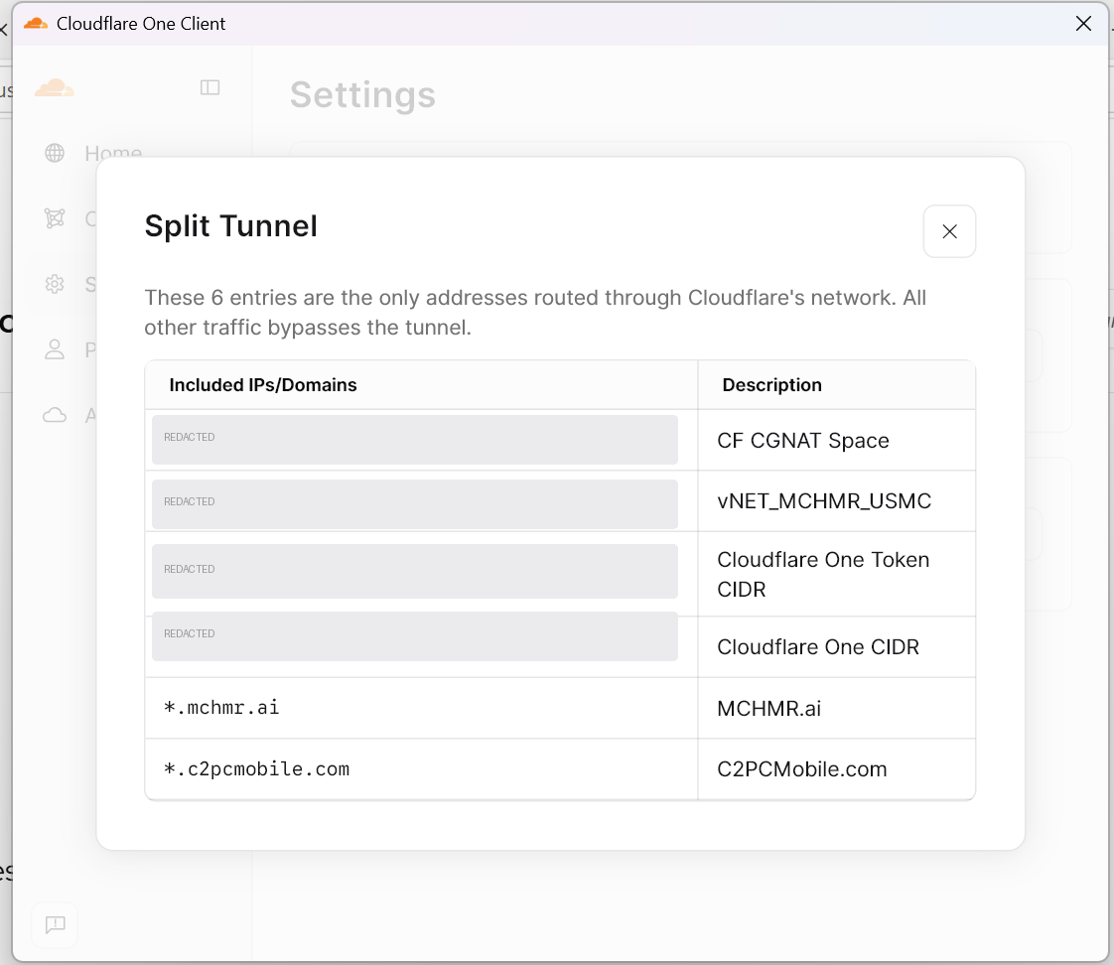Toggle the sidebar collapse panel icon

pyautogui.click(x=209, y=87)
